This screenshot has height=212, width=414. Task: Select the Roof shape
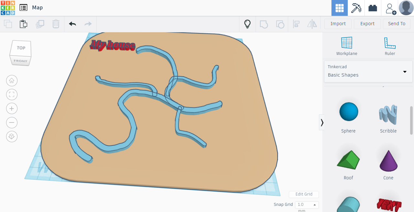pos(348,160)
